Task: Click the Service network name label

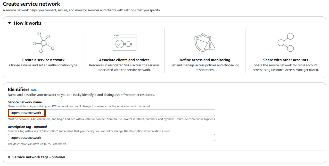Action: (25, 102)
